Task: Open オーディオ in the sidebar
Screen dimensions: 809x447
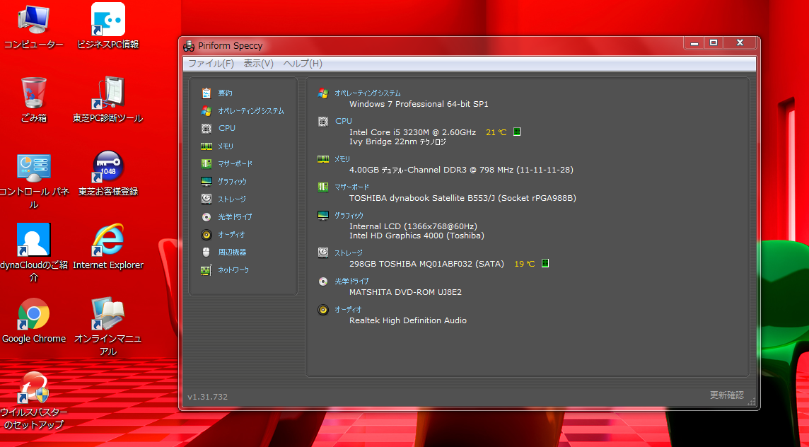Action: pos(223,235)
